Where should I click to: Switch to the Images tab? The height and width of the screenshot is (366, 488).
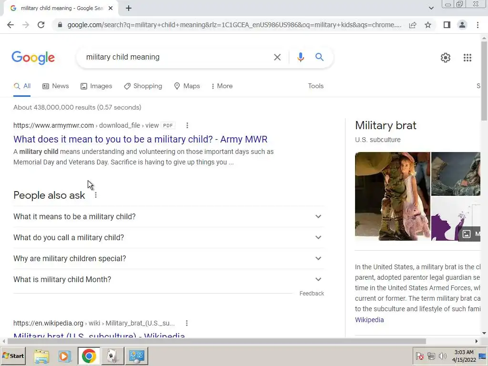[96, 86]
